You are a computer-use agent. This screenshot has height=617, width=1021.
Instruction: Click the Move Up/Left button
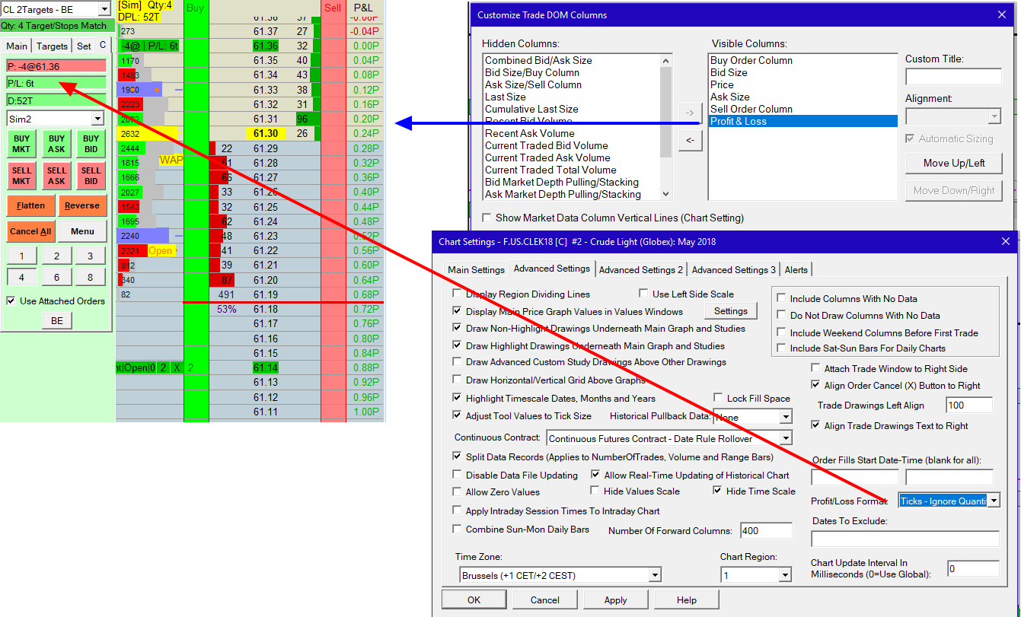(953, 163)
